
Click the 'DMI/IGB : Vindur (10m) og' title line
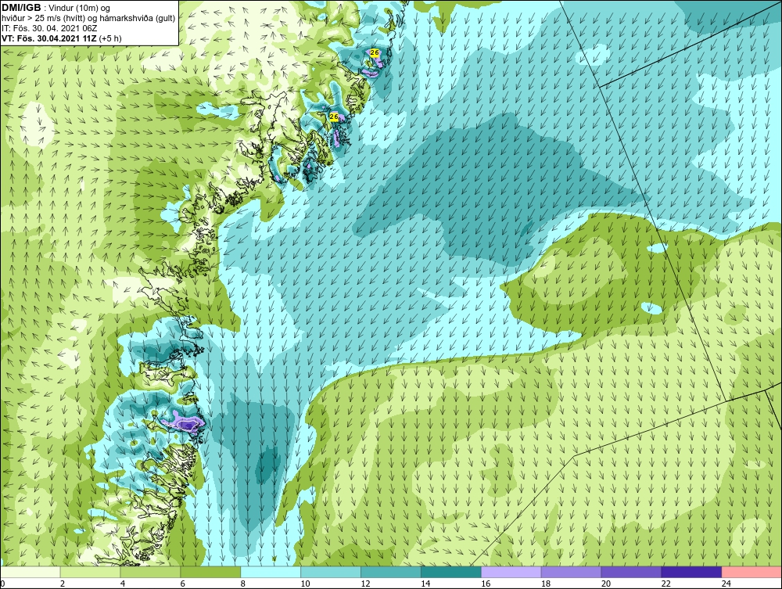point(56,8)
